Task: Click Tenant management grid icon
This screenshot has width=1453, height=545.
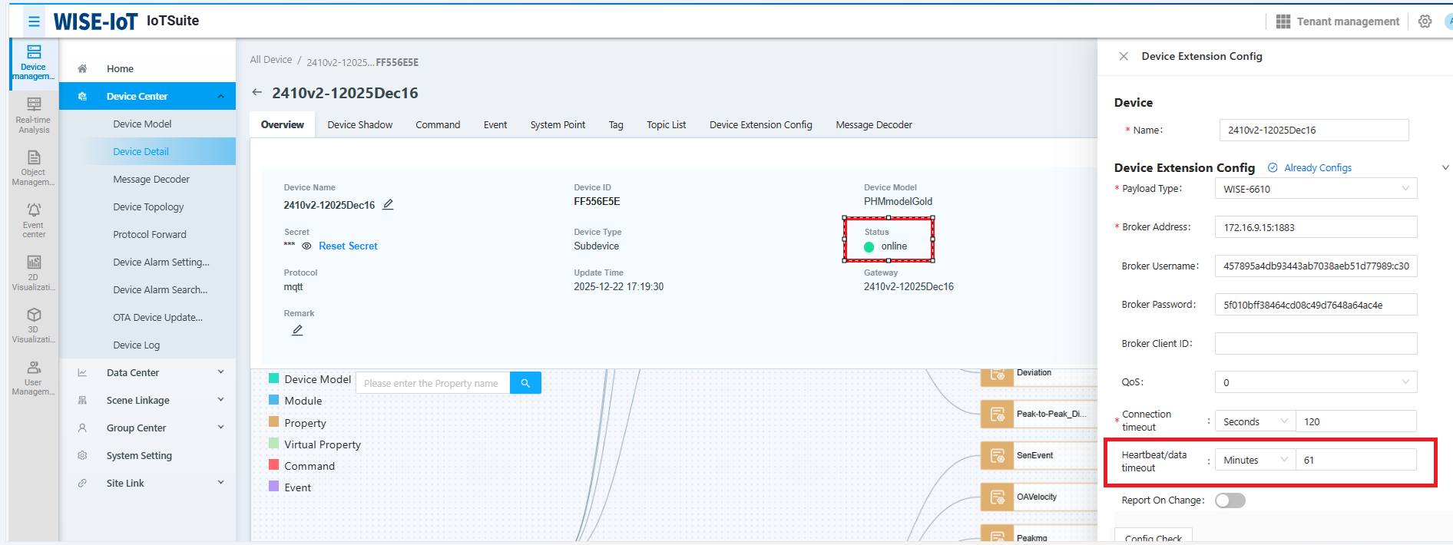Action: click(x=1283, y=21)
